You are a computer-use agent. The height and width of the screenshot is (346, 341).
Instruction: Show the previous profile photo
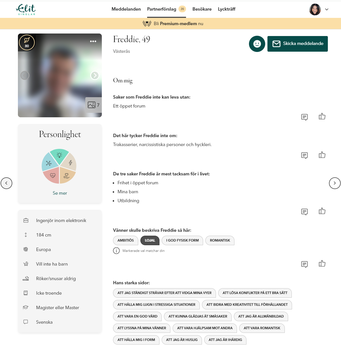click(x=25, y=75)
